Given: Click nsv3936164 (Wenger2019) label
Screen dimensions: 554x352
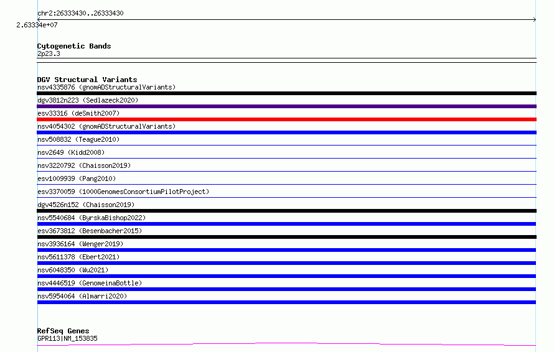Looking at the screenshot, I should click(80, 244).
